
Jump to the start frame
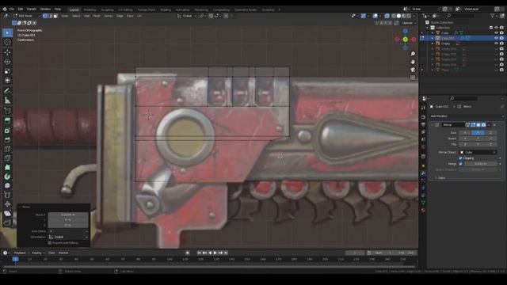pos(199,253)
